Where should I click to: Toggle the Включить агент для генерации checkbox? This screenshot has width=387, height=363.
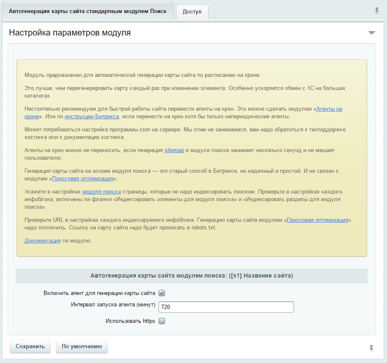pyautogui.click(x=162, y=293)
